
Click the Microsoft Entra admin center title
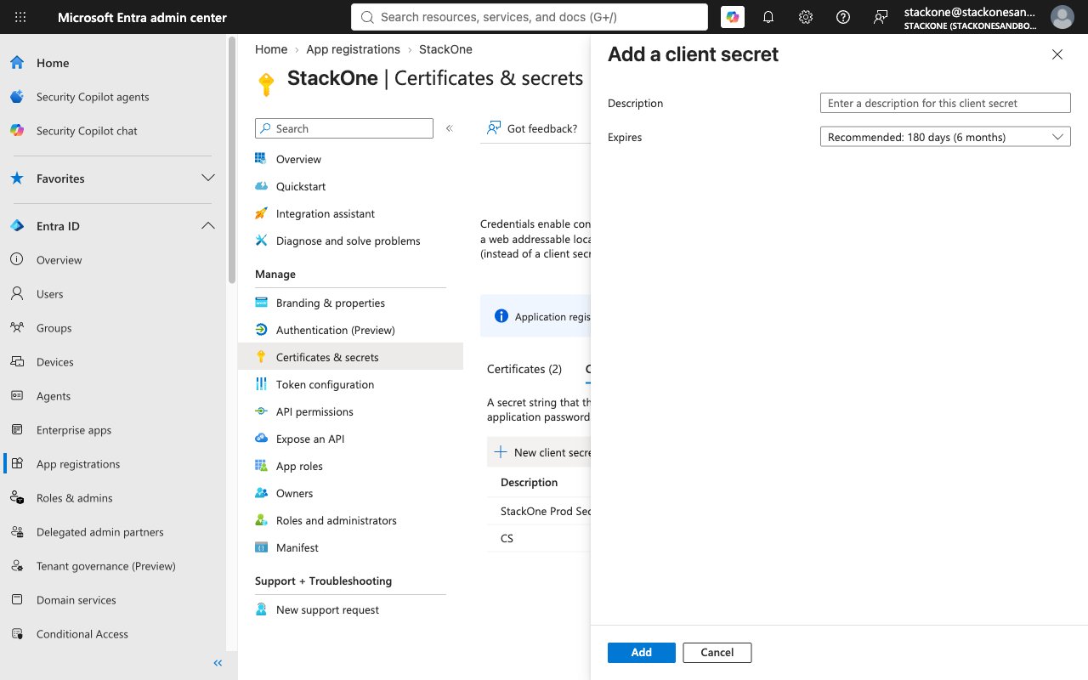click(x=143, y=17)
